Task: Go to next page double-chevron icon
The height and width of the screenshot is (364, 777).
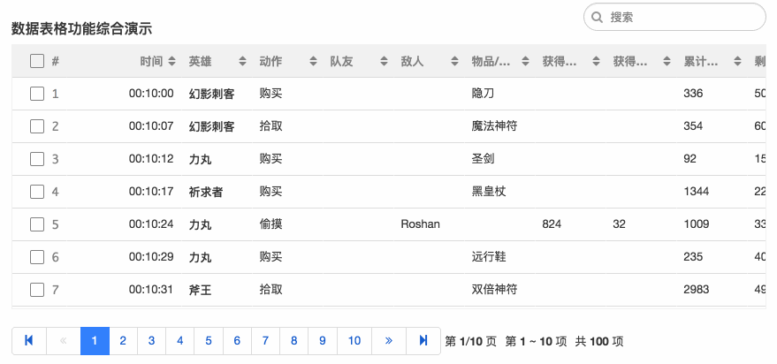Action: [x=389, y=340]
